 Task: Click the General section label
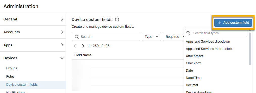click(x=10, y=19)
